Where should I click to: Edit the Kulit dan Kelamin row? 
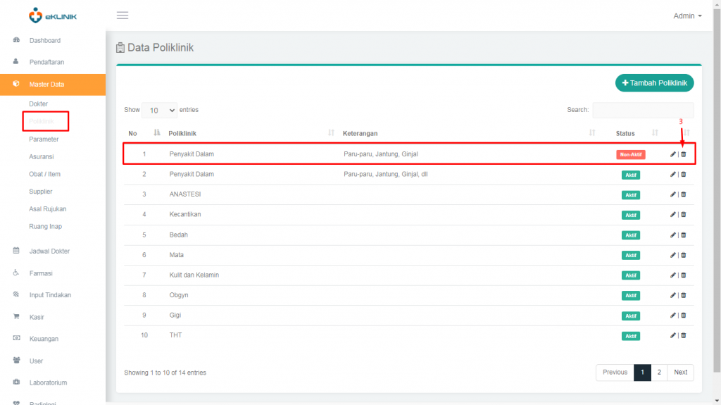[x=672, y=275]
